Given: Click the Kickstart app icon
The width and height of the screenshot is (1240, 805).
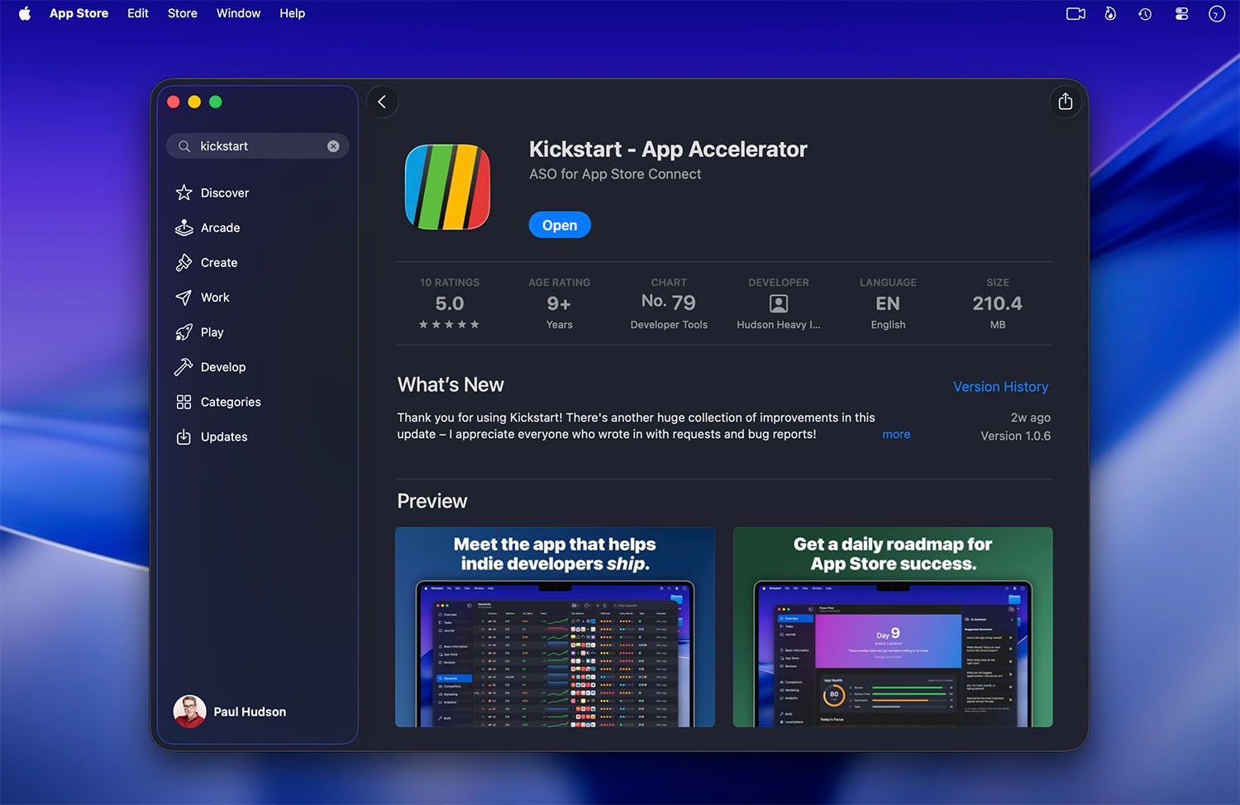Looking at the screenshot, I should pyautogui.click(x=447, y=187).
